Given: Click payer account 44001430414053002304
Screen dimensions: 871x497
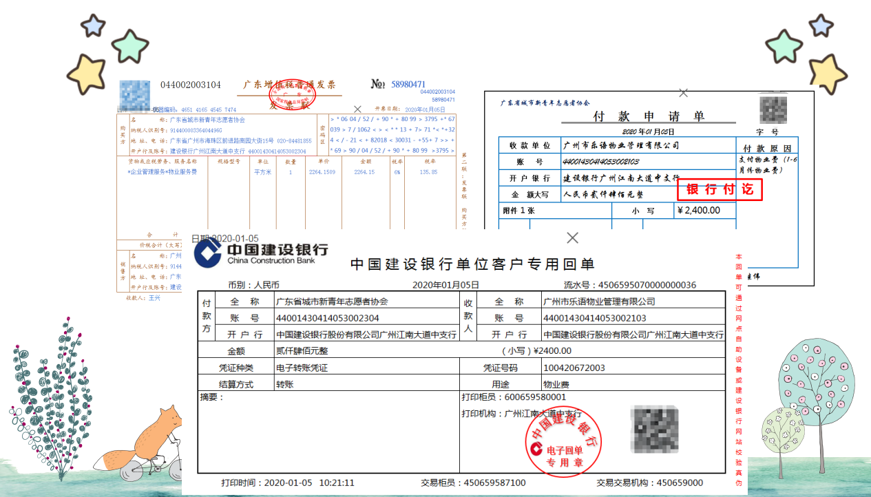Looking at the screenshot, I should click(328, 318).
